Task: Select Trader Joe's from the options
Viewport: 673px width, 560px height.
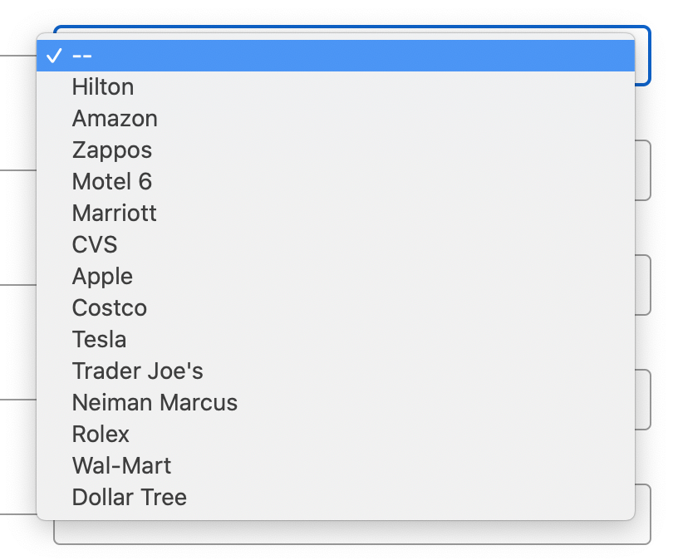Action: [x=136, y=371]
